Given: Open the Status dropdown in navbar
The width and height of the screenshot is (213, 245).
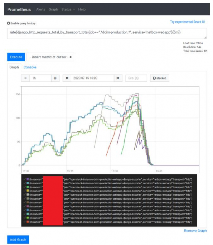Looking at the screenshot, I should 68,9.
